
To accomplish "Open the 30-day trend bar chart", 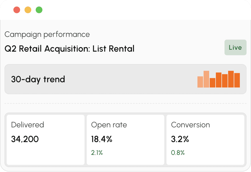I will coord(218,79).
